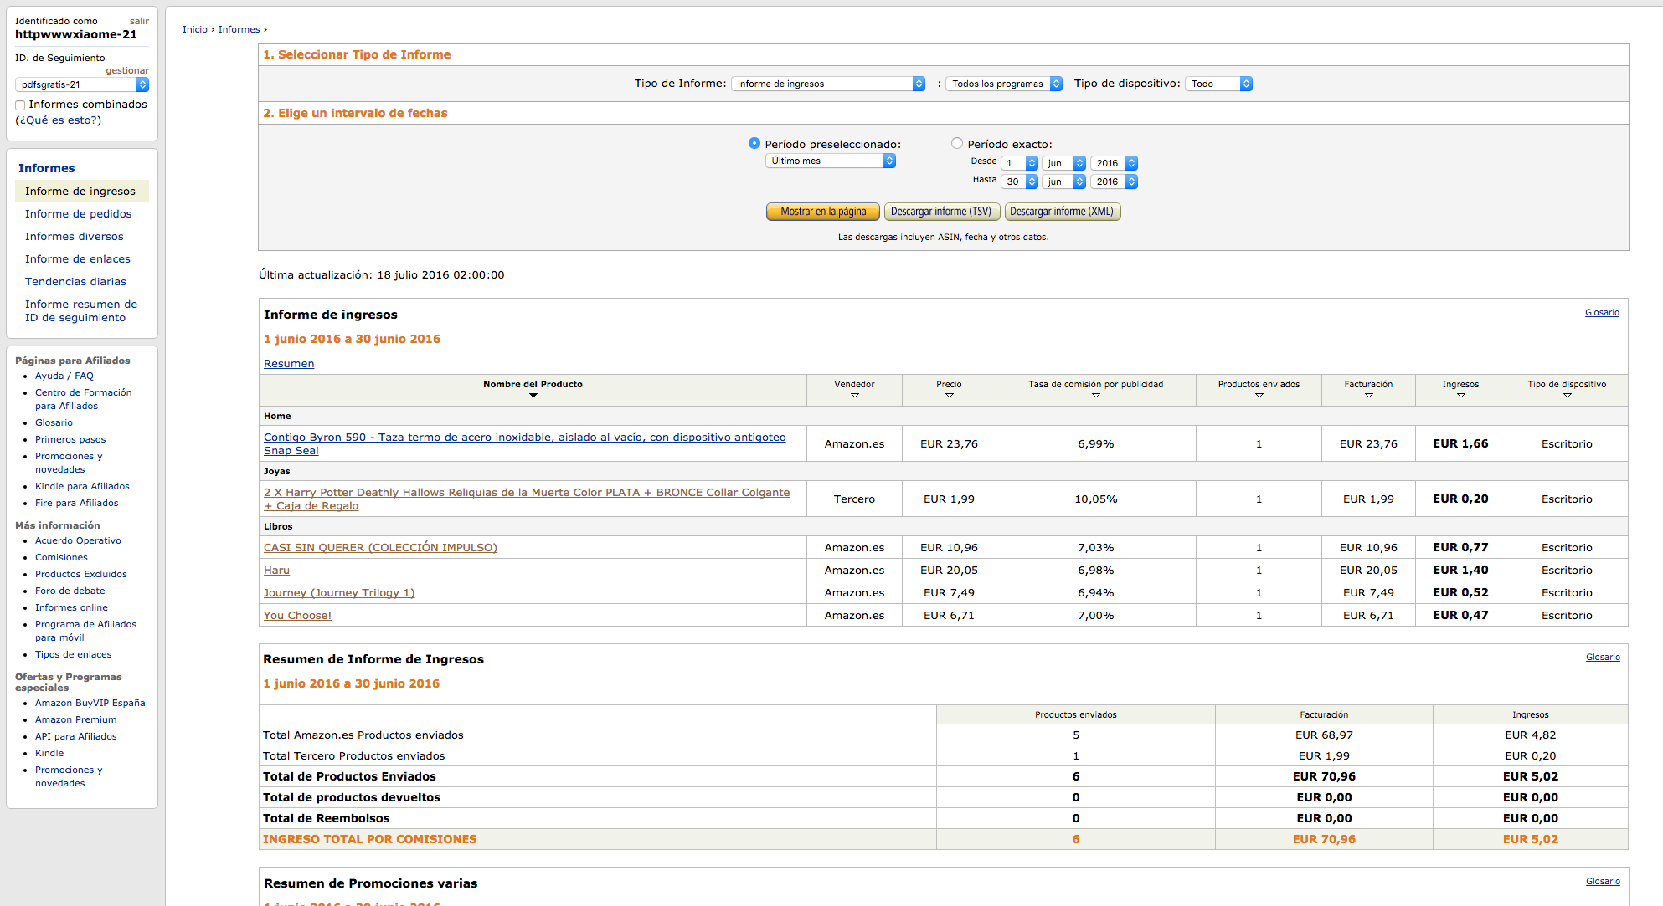Open Centro de Formación para Afiliados
The width and height of the screenshot is (1663, 906).
(x=83, y=399)
